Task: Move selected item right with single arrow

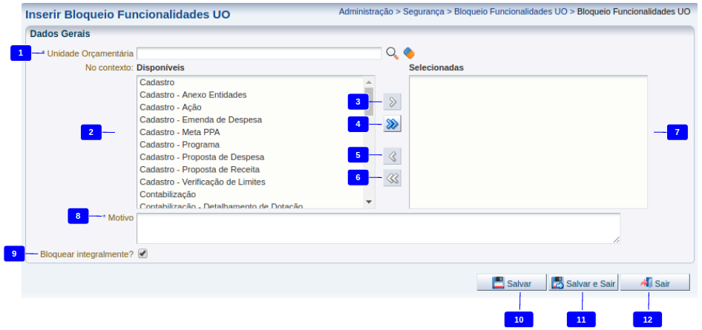Action: pyautogui.click(x=393, y=102)
